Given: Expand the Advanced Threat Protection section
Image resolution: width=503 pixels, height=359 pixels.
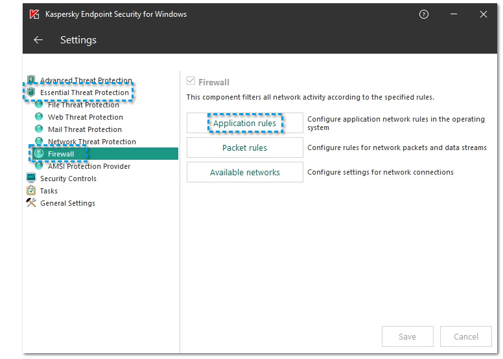Looking at the screenshot, I should pos(86,81).
